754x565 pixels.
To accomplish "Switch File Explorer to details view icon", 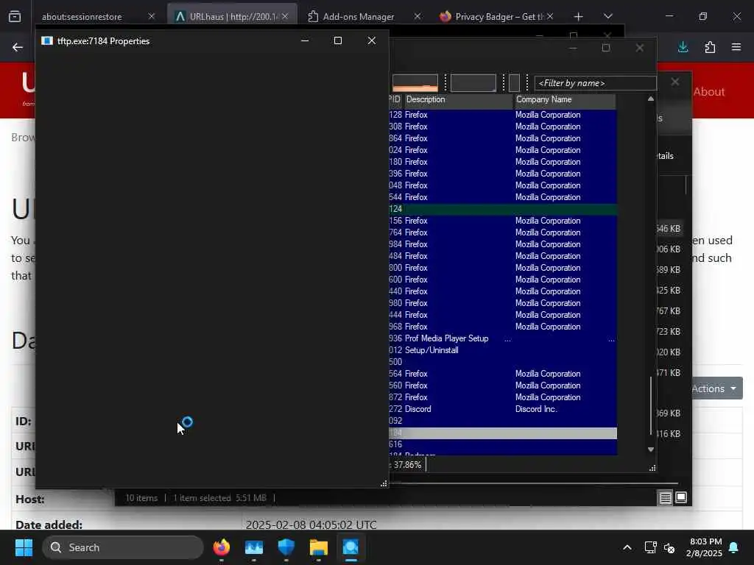I will (666, 498).
